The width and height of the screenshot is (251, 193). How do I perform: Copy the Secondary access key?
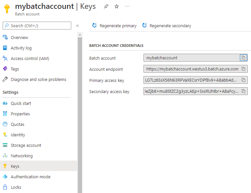coord(243,91)
